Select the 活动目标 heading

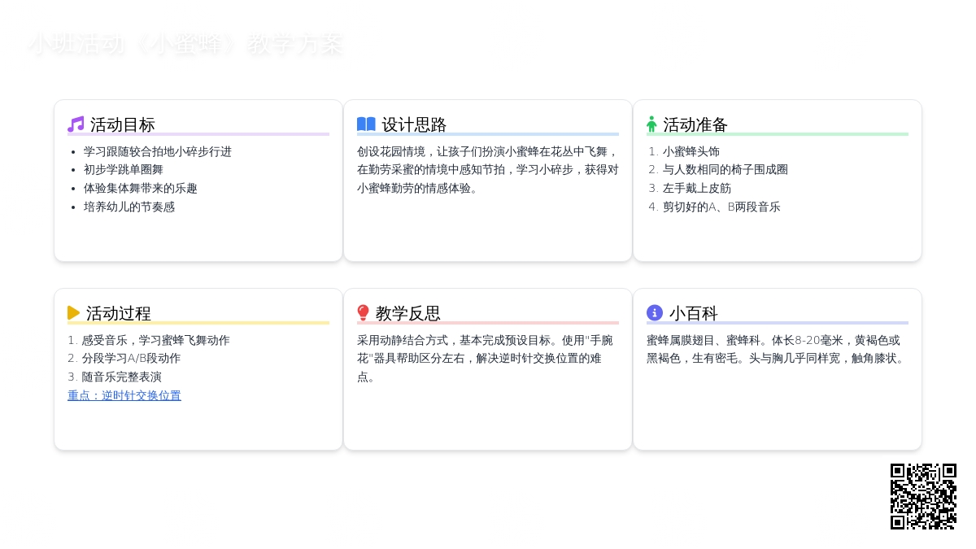click(122, 124)
